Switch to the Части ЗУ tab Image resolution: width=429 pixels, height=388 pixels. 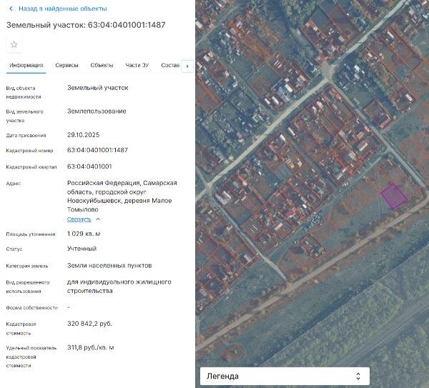pyautogui.click(x=137, y=65)
